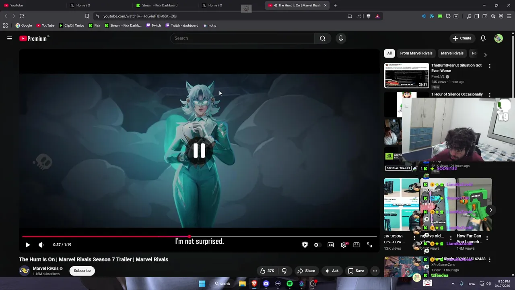Open the Kick bookmark
This screenshot has width=515, height=290.
pos(94,25)
